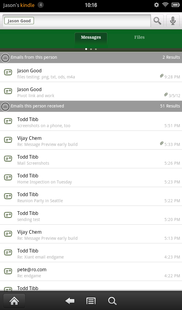This screenshot has height=310, width=182.
Task: Tap message icon beside pete@ro.com
Action: (x=8, y=271)
